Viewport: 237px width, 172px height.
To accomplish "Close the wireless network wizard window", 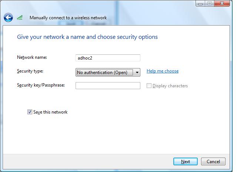I will [222, 3].
